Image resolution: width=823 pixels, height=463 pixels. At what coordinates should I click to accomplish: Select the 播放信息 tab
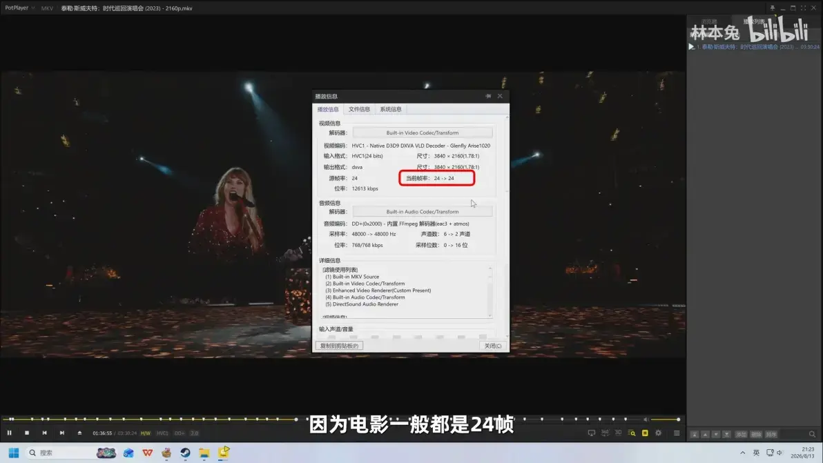pos(328,109)
